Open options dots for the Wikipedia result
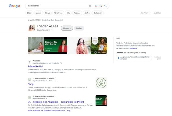 pyautogui.click(x=64, y=63)
